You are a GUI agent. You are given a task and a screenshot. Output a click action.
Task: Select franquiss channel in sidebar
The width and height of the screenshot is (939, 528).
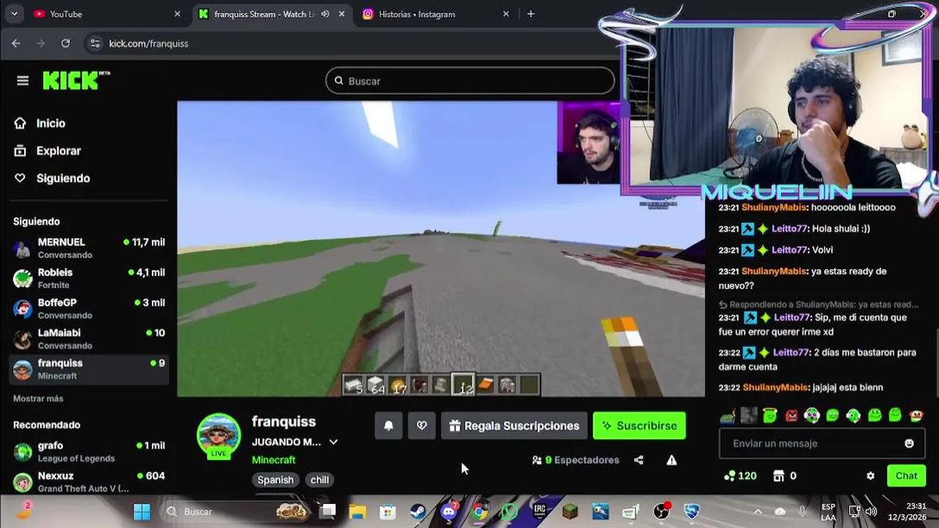89,369
